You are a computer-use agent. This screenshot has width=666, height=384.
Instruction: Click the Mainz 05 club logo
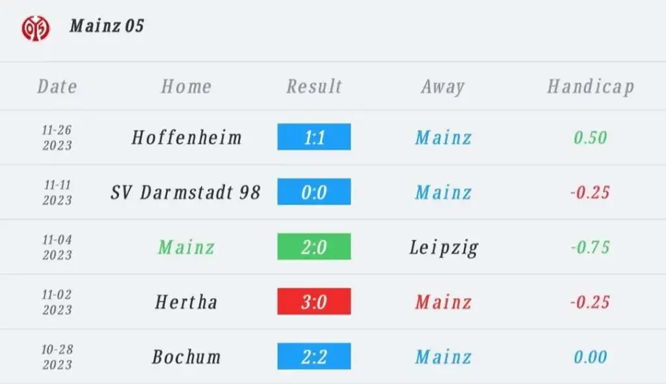36,28
